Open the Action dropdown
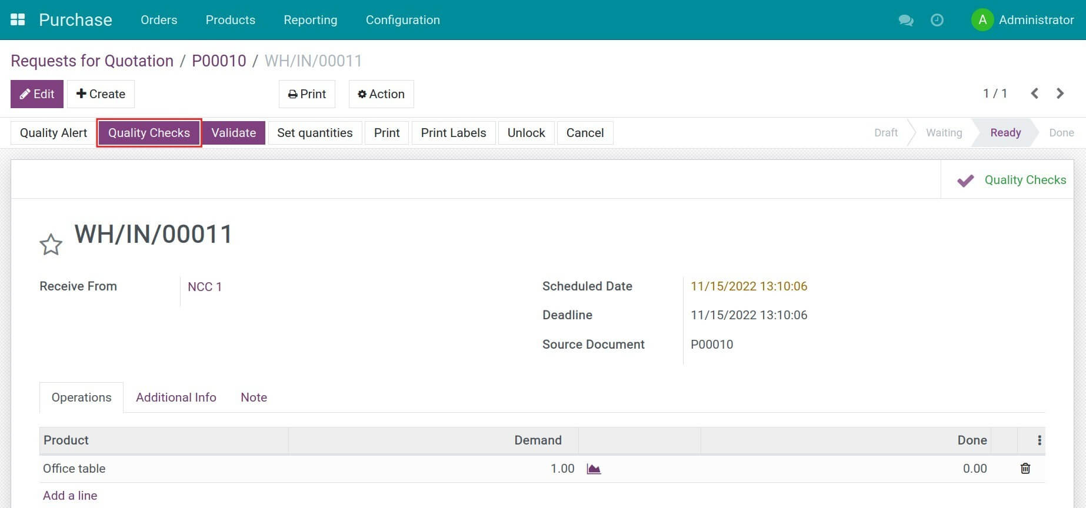This screenshot has width=1086, height=508. (381, 94)
